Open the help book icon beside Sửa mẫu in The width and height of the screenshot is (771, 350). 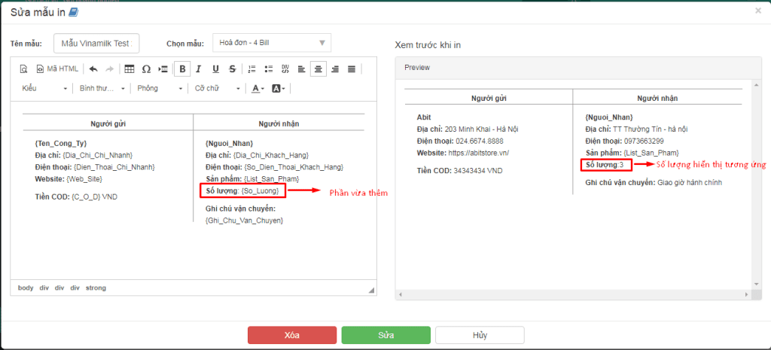click(x=73, y=12)
